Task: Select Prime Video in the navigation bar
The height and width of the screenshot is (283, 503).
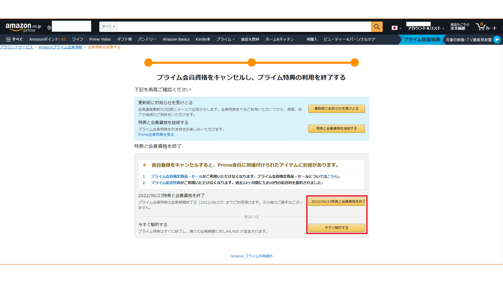Action: coord(100,39)
